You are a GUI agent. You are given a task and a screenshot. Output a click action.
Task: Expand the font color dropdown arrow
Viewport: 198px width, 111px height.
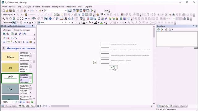click(x=87, y=23)
